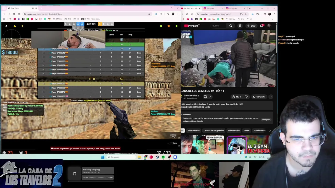335x188 pixels.
Task: Click the YouTube Buscar search field
Action: pyautogui.click(x=219, y=26)
